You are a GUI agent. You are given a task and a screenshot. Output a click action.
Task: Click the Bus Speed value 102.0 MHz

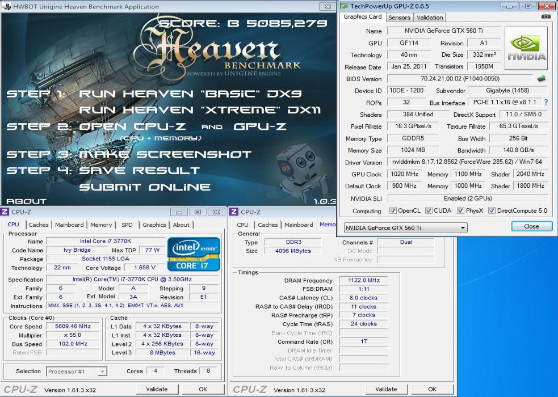73,344
